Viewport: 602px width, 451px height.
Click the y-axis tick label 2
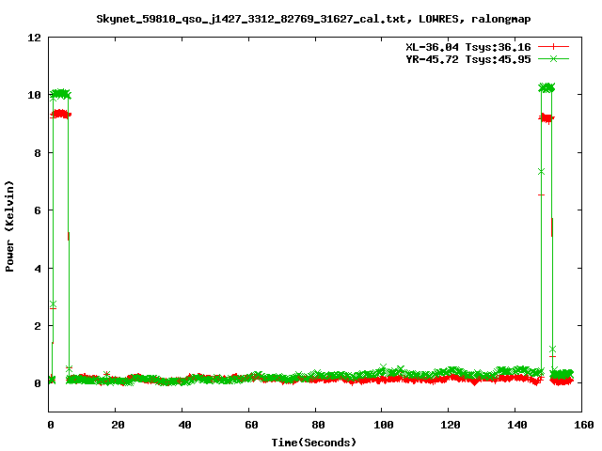pyautogui.click(x=38, y=326)
